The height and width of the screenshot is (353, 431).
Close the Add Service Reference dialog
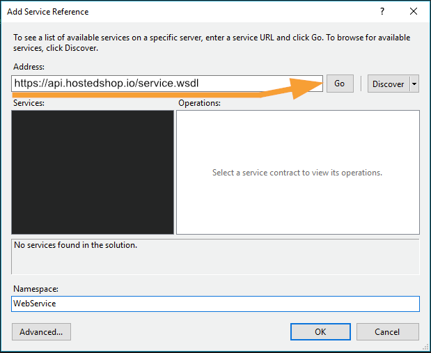pyautogui.click(x=414, y=12)
